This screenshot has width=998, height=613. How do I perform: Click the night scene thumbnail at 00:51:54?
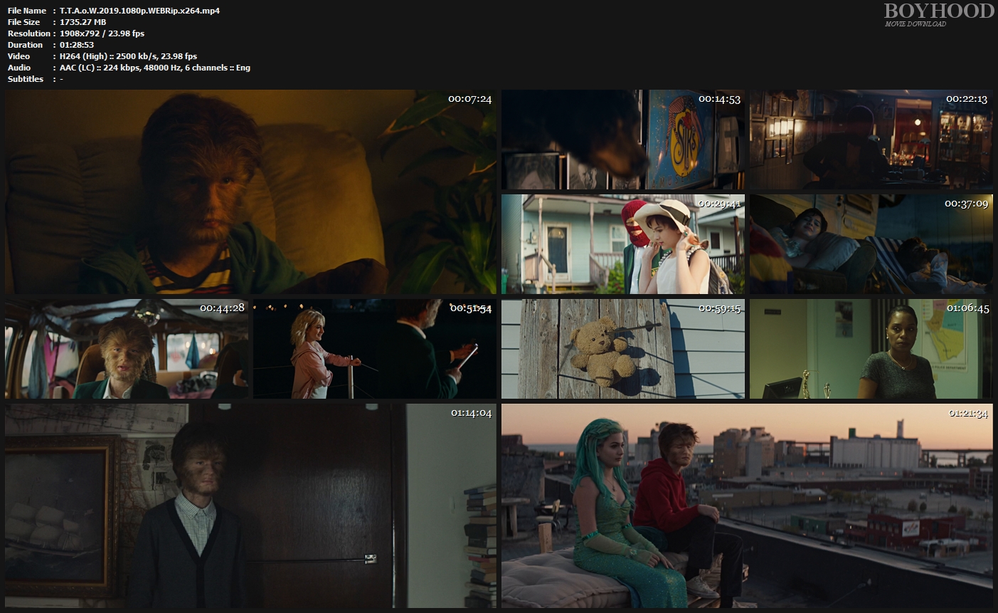pos(374,349)
